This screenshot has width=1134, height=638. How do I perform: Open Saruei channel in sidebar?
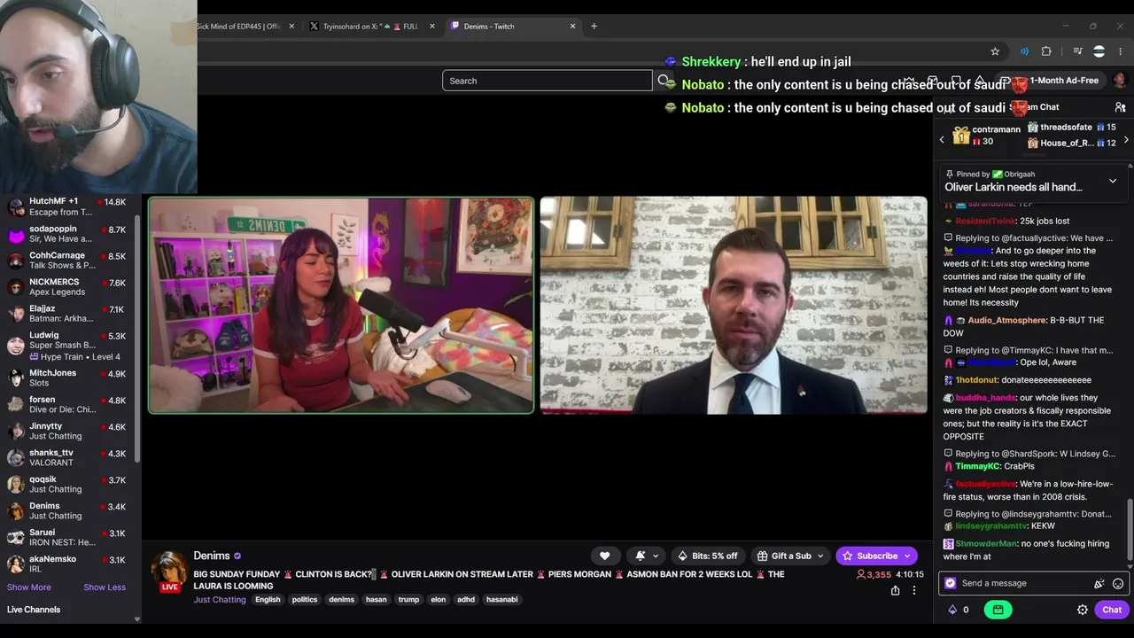[x=67, y=537]
